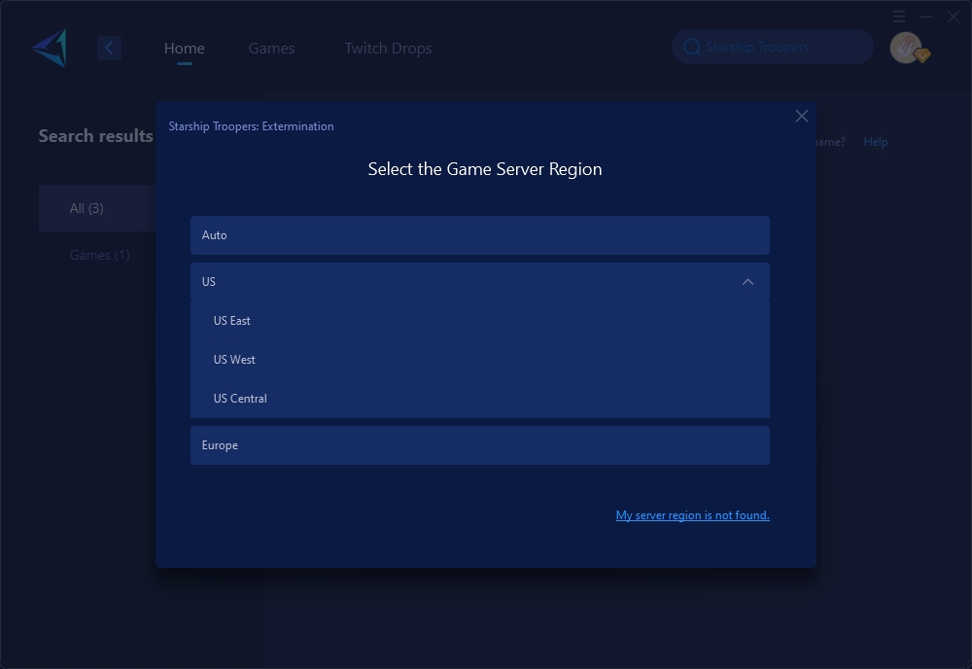Viewport: 972px width, 669px height.
Task: Open the hamburger menu in title bar
Action: tap(899, 17)
